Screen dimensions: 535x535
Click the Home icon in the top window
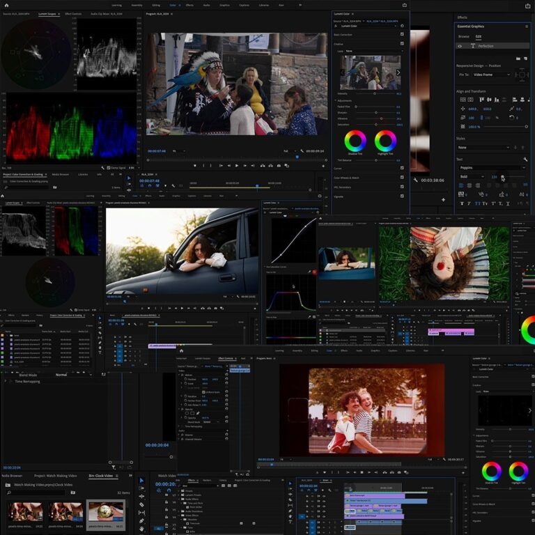coord(6,5)
